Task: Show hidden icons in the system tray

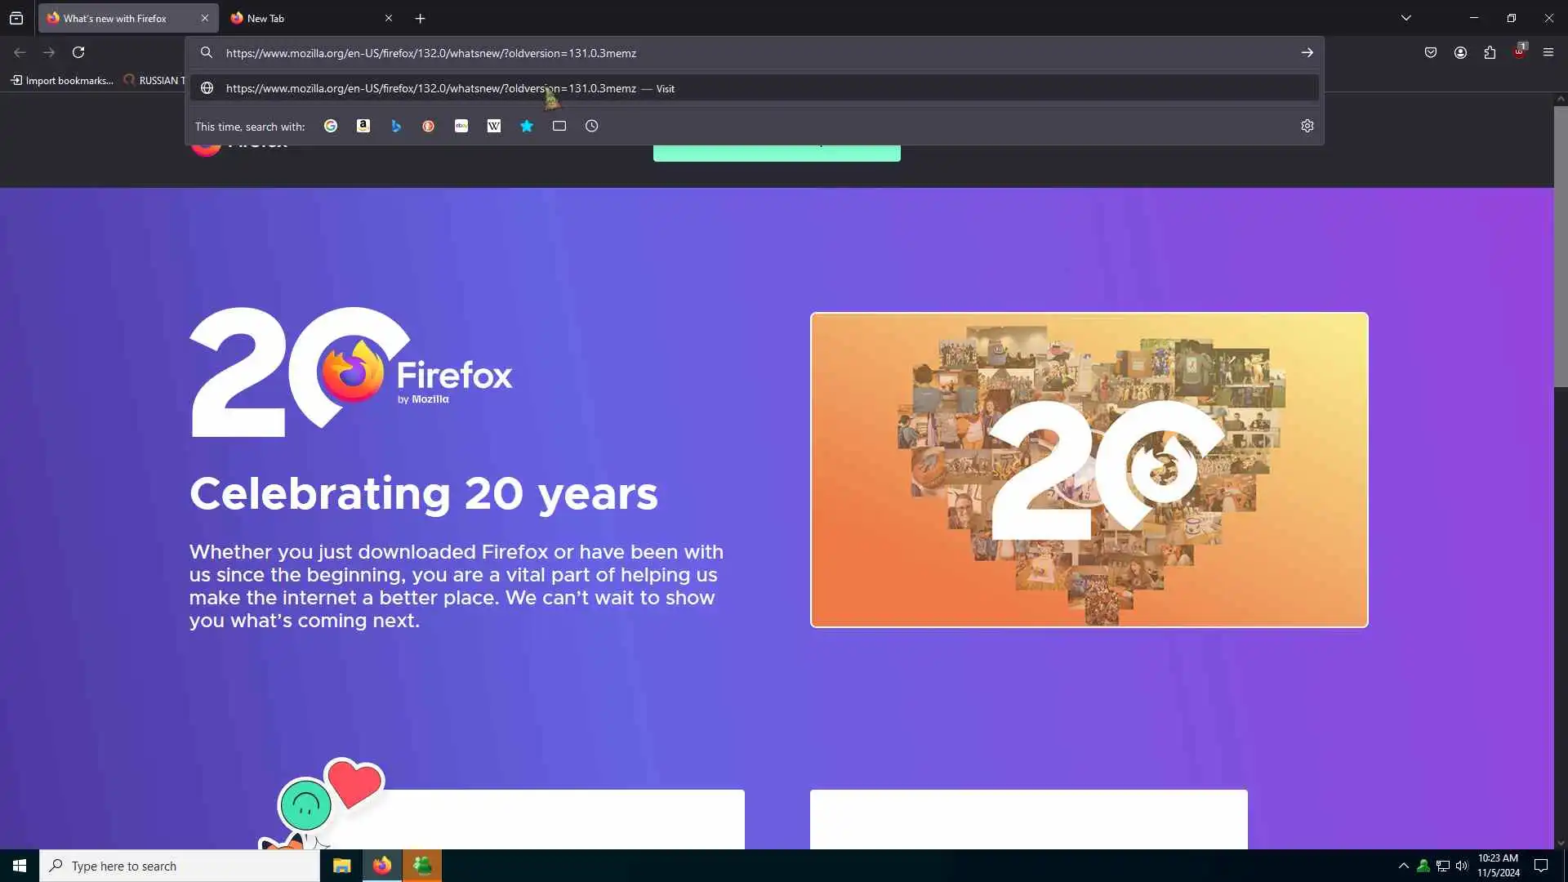Action: [1403, 866]
